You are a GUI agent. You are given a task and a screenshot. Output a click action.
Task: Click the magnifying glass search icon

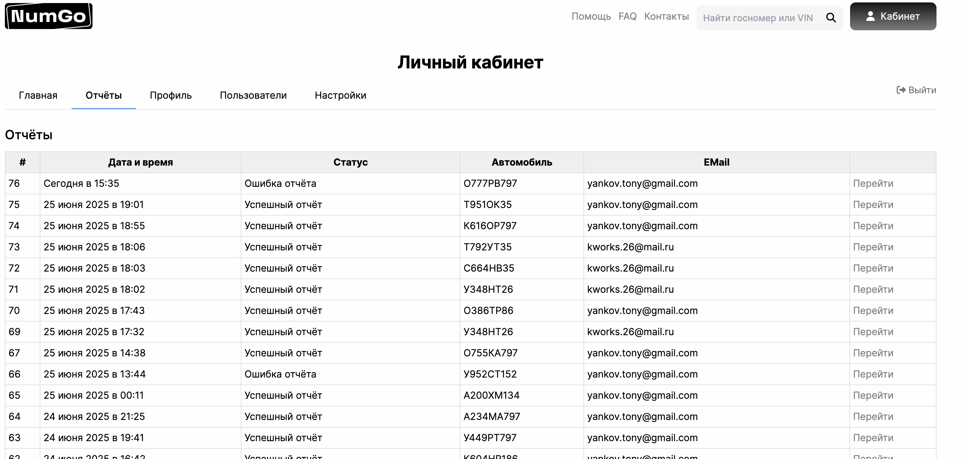[x=831, y=18]
